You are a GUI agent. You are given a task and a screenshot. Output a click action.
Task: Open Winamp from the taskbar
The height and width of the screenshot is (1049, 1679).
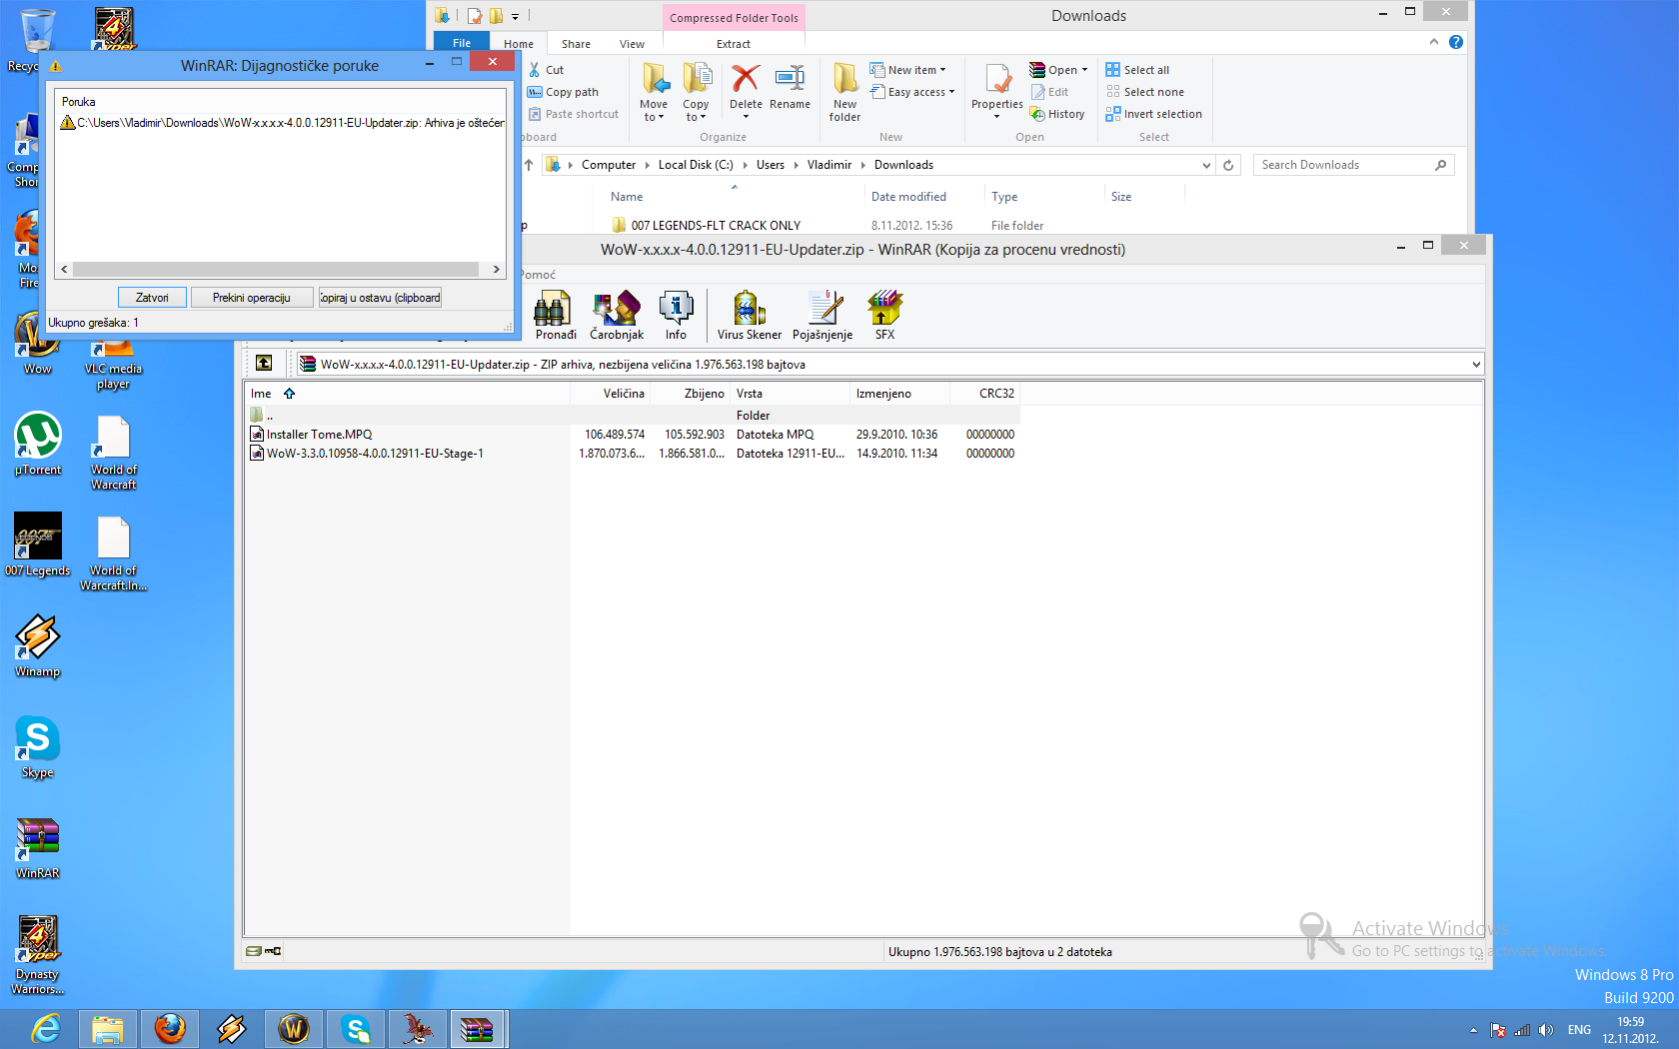[x=232, y=1029]
